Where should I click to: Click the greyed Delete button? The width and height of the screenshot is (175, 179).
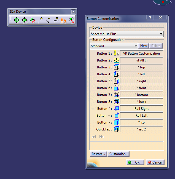pyautogui.click(x=156, y=46)
